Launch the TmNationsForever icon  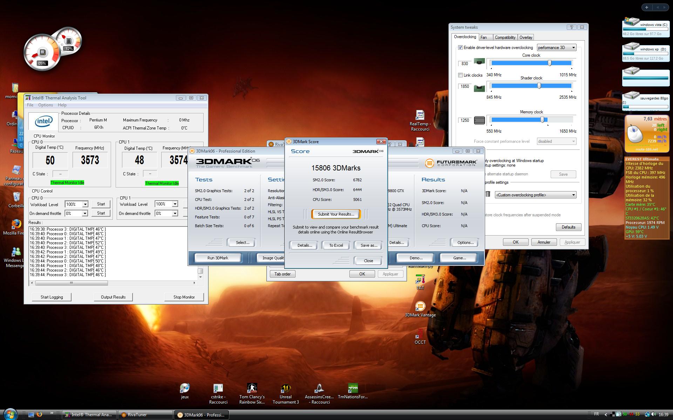click(x=353, y=391)
